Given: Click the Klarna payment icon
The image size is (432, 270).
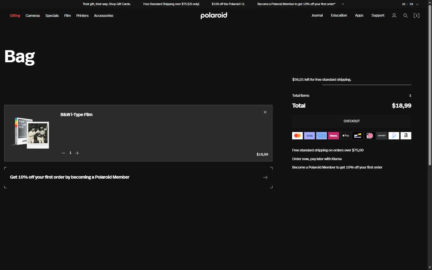Looking at the screenshot, I should [x=334, y=136].
